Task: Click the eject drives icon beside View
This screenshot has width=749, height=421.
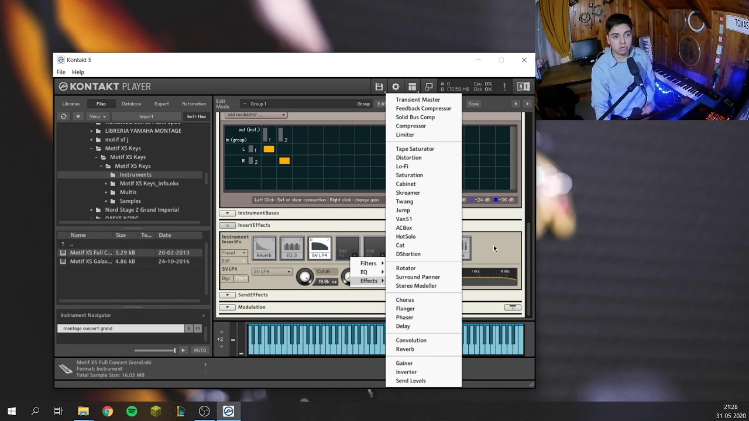Action: coord(78,116)
